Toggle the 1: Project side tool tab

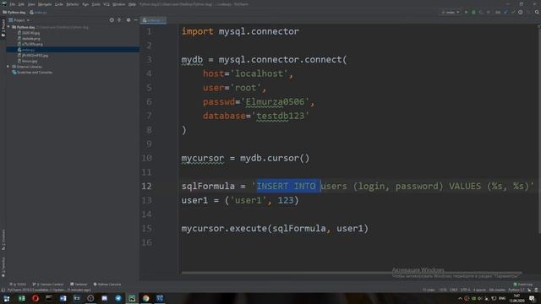(3, 28)
